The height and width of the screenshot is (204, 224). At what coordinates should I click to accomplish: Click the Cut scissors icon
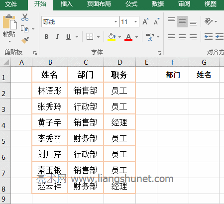tap(25, 17)
